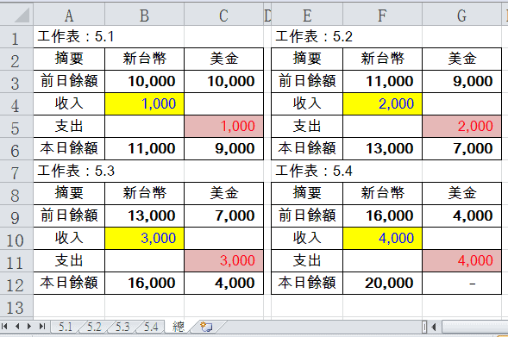The height and width of the screenshot is (337, 508).
Task: Select row 8 header
Action: click(x=16, y=194)
